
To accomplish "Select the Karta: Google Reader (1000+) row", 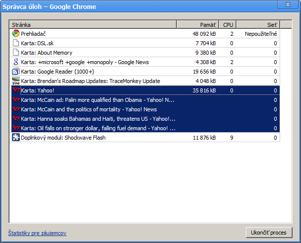I will [146, 71].
